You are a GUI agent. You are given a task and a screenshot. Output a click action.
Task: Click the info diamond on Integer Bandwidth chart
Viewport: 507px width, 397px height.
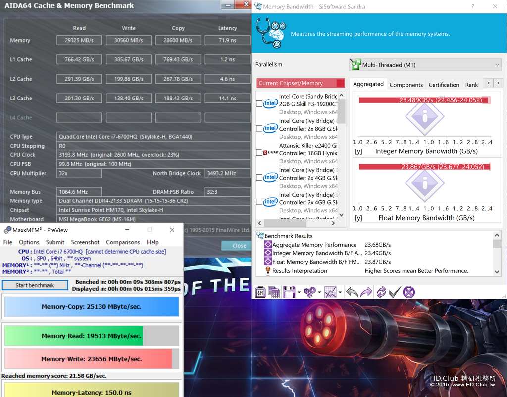(424, 116)
